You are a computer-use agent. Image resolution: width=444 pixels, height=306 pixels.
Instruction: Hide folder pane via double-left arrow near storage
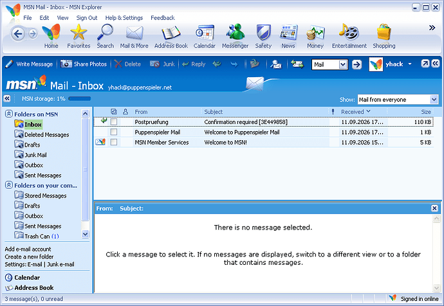[7, 98]
